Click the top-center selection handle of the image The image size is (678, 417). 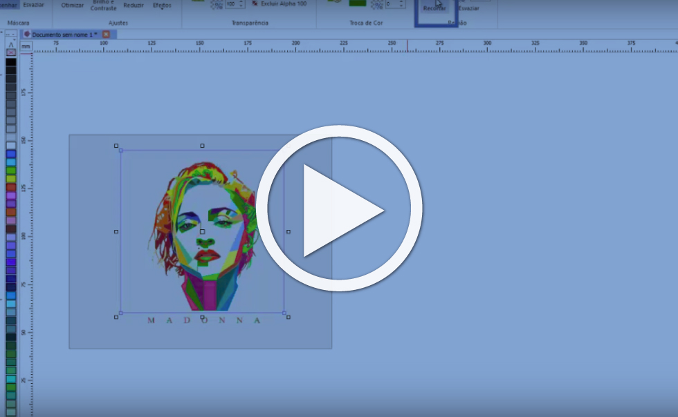(202, 146)
